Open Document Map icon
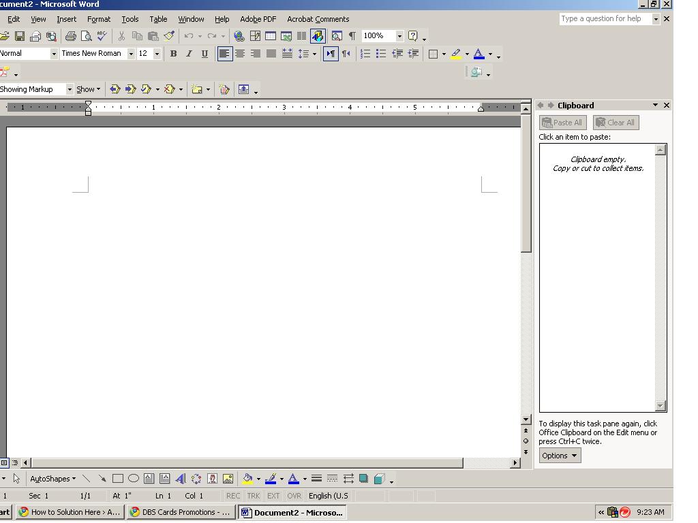The width and height of the screenshot is (698, 523). [x=337, y=36]
